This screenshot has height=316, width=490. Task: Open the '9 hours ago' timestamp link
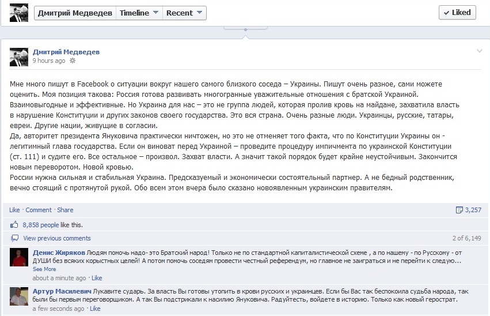point(48,61)
